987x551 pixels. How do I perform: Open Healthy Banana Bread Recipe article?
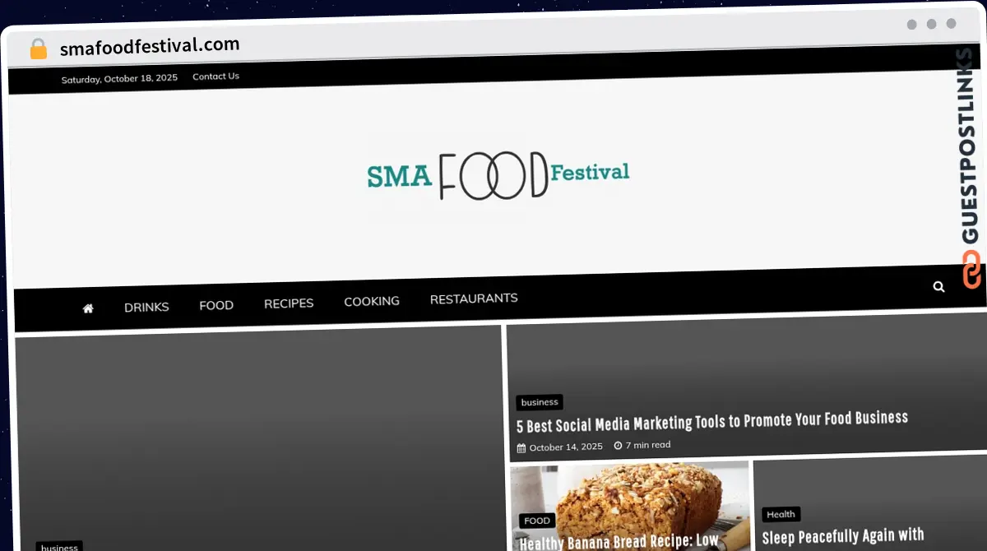619,541
